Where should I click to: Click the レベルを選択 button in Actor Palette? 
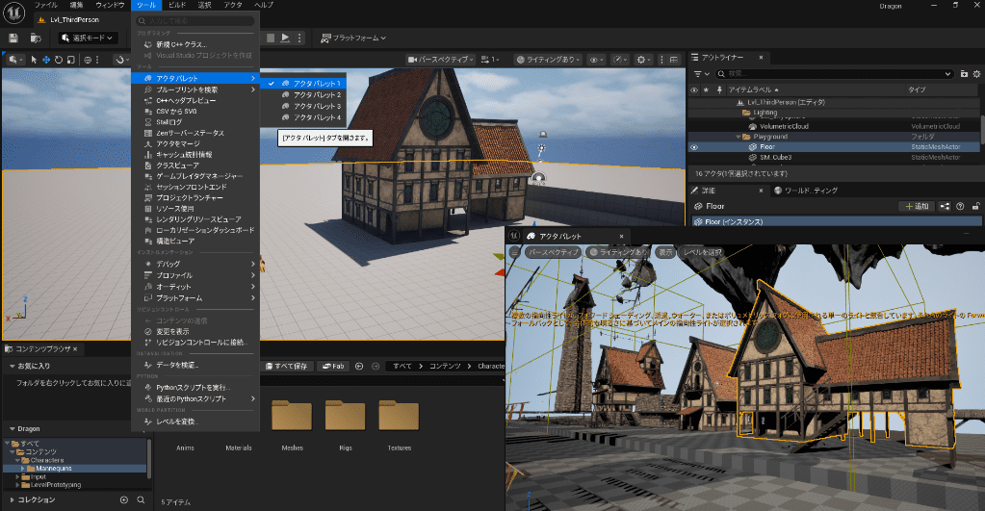click(x=702, y=252)
